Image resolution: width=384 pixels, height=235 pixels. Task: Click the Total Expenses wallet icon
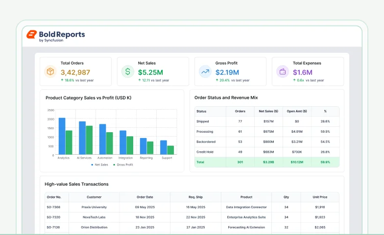(x=283, y=71)
